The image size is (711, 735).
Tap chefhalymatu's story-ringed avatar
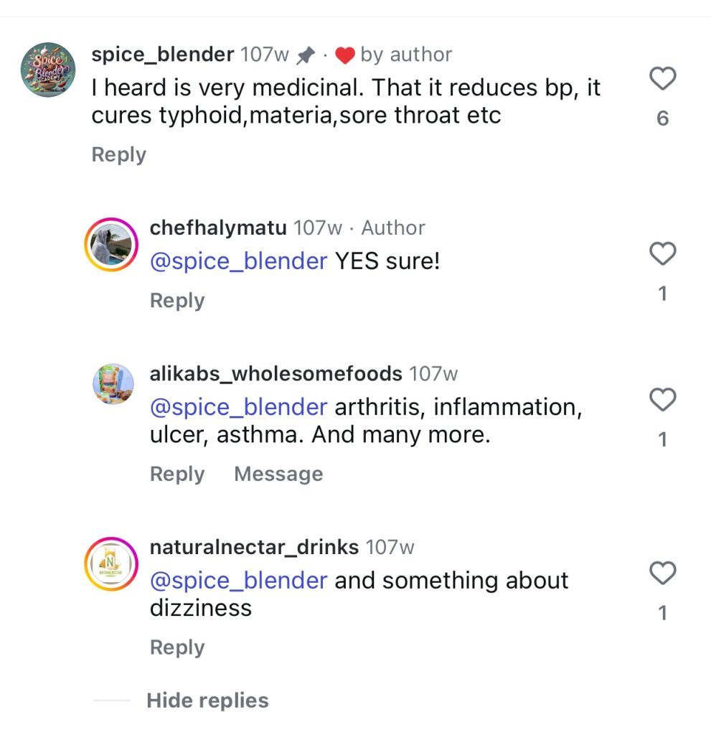(x=111, y=243)
